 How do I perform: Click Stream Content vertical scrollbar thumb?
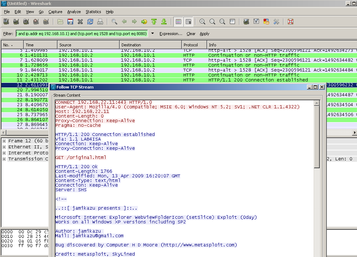(x=317, y=137)
